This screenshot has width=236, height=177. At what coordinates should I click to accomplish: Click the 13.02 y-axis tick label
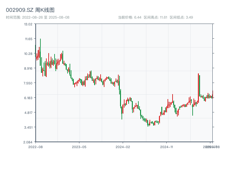click(x=28, y=24)
